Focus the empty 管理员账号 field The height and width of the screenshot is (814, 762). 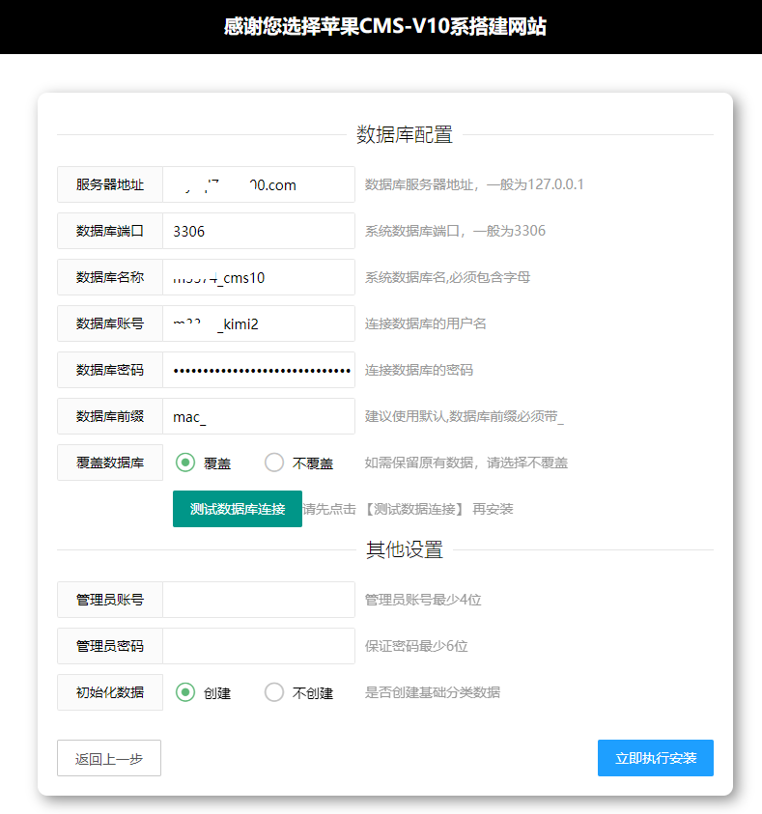pos(259,600)
